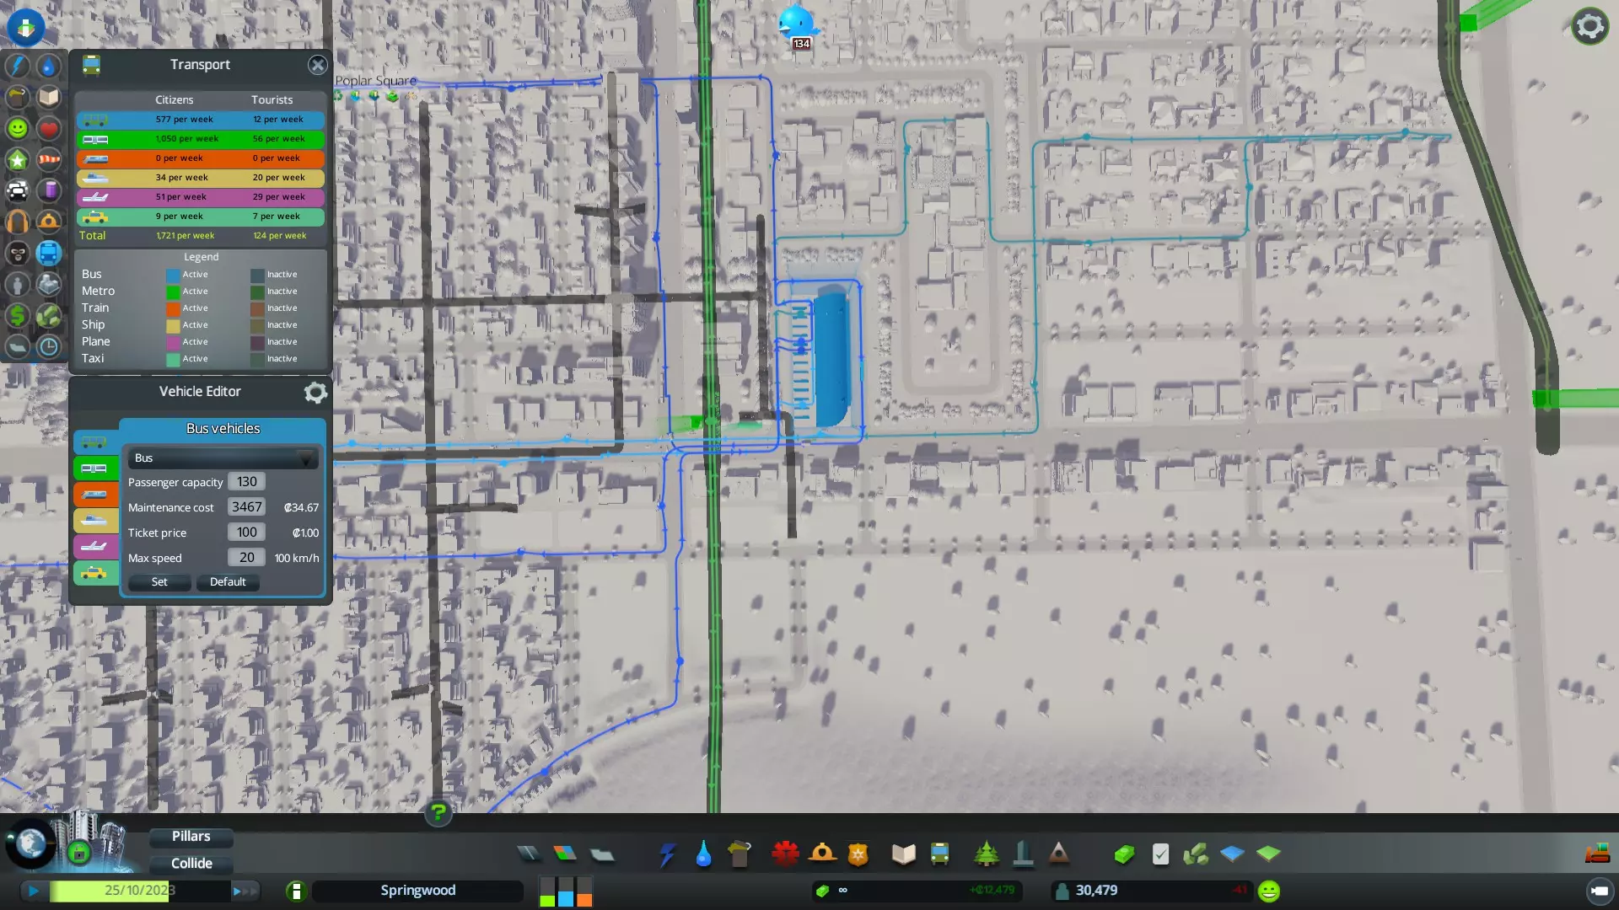The height and width of the screenshot is (910, 1619).
Task: Open the Parks and trees menu
Action: (x=986, y=854)
